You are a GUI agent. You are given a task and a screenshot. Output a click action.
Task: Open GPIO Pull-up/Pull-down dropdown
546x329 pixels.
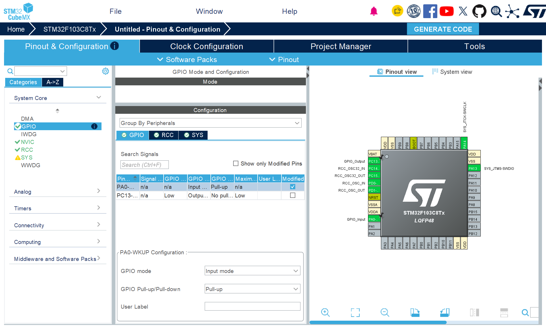coord(252,289)
